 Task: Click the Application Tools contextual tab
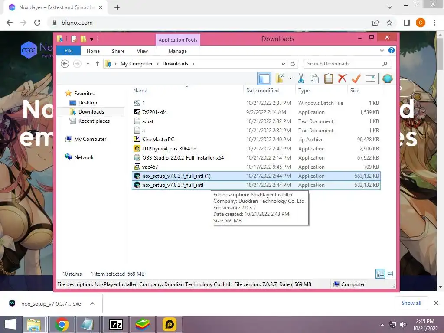178,40
